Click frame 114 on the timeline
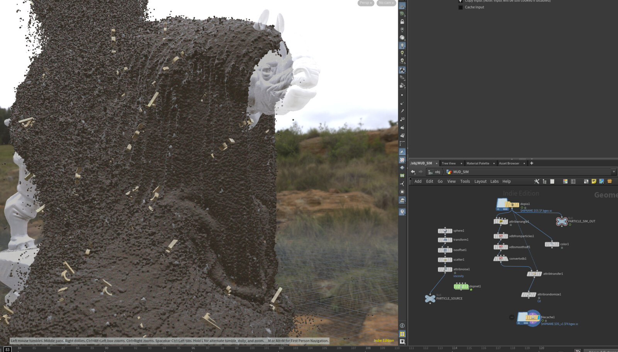This screenshot has width=618, height=352. pyautogui.click(x=455, y=348)
